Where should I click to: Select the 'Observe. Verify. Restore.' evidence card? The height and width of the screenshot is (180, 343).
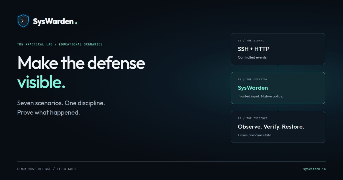click(x=278, y=127)
